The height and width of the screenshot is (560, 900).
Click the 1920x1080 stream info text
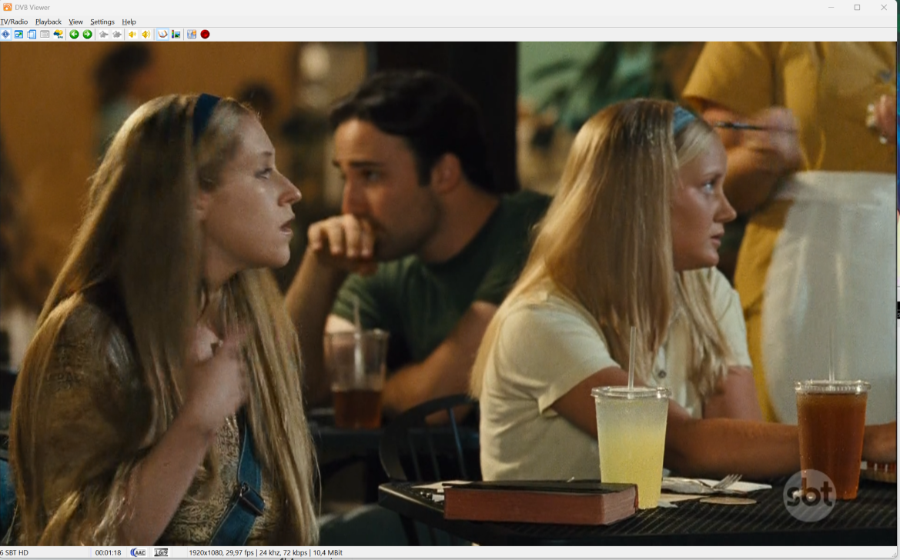tap(265, 552)
